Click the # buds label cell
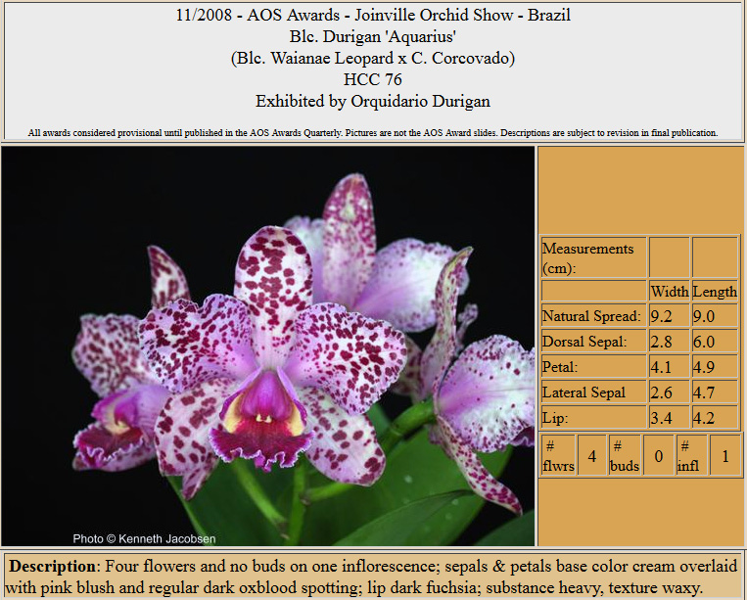Viewport: 747px width, 600px height. tap(625, 456)
